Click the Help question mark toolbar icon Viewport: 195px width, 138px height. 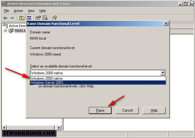pyautogui.click(x=55, y=18)
